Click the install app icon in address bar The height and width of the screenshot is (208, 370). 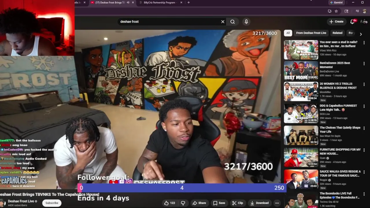point(330,11)
